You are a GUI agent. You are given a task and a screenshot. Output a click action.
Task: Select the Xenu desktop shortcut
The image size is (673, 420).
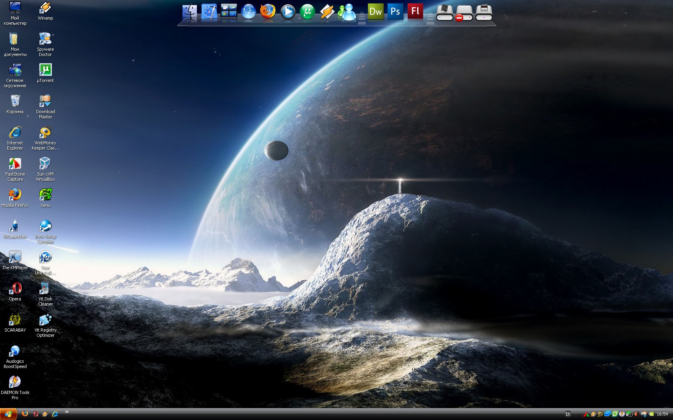click(x=45, y=198)
